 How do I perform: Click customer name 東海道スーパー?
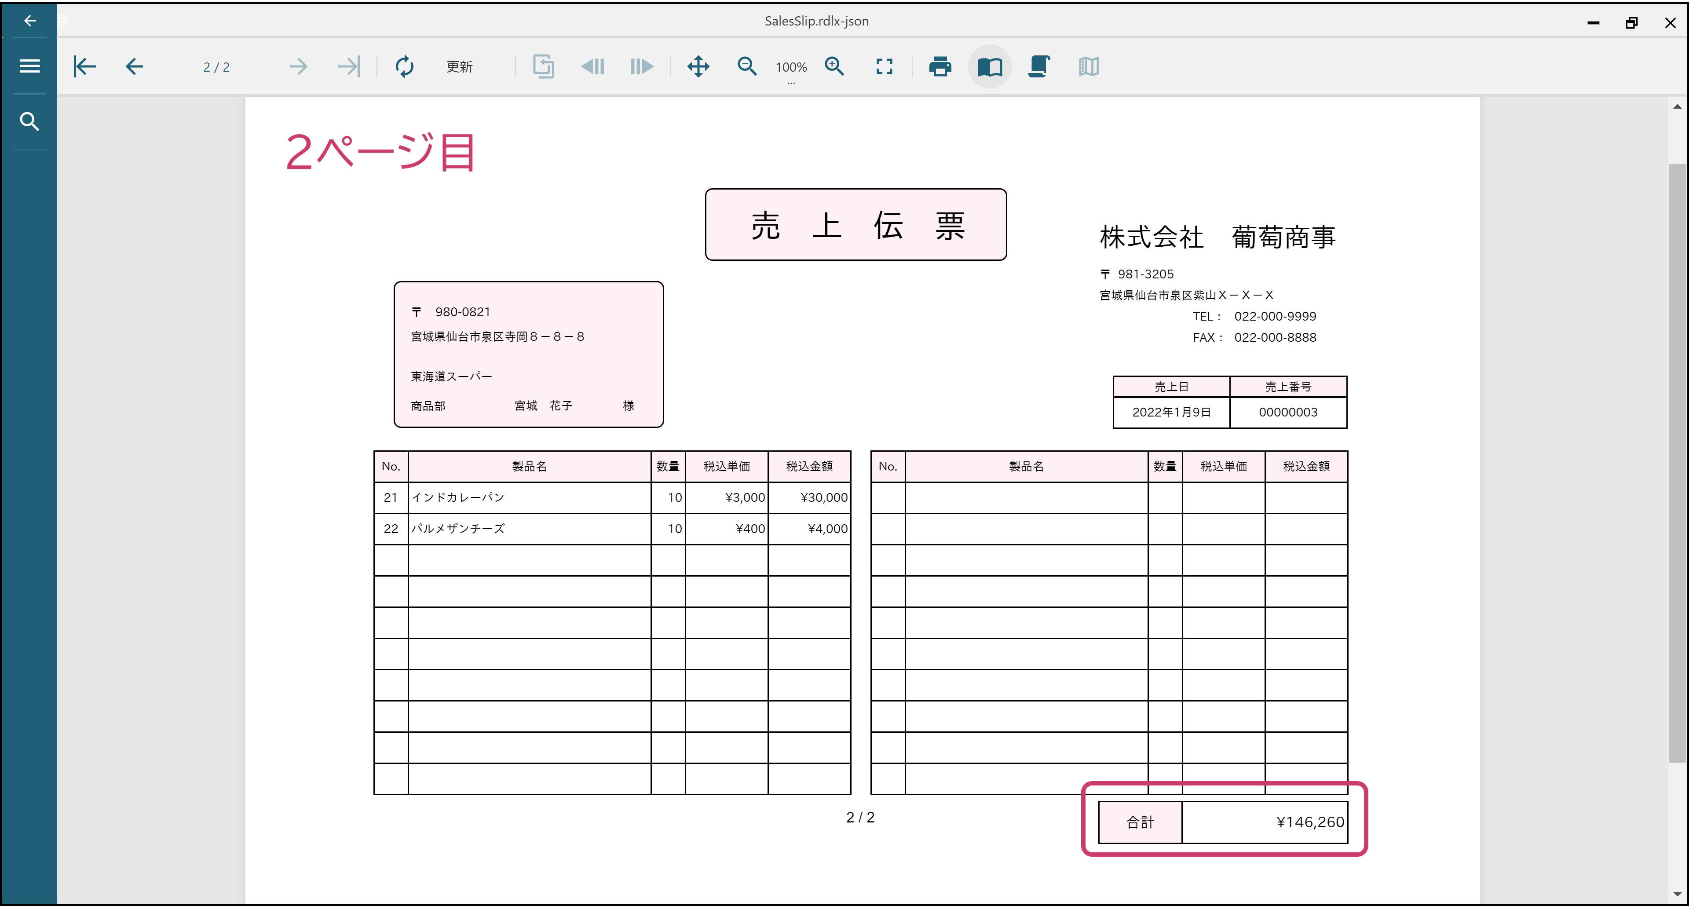(451, 376)
